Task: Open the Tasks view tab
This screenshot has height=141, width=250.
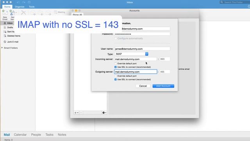Action: 49,135
